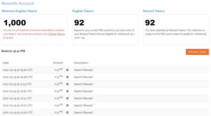Click the 1,000 minimum tokens value
211x116 pixels.
point(15,23)
